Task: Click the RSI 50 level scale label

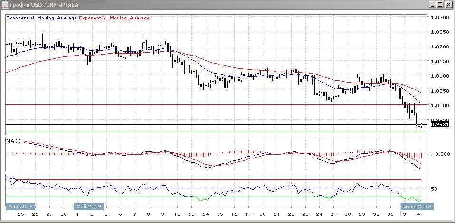Action: (x=434, y=189)
